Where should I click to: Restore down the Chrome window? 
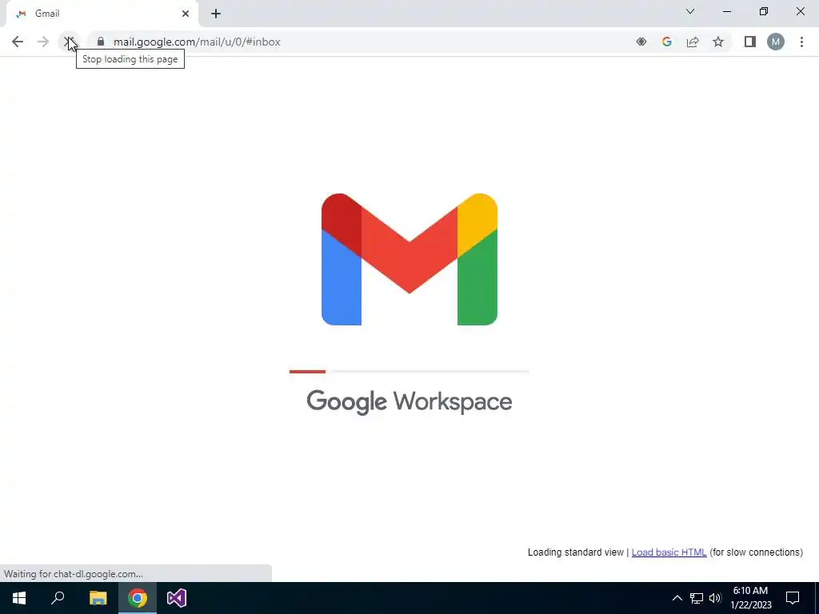(764, 11)
